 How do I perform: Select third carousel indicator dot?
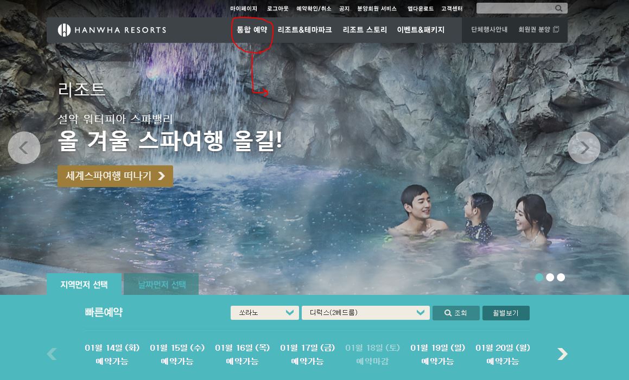561,278
